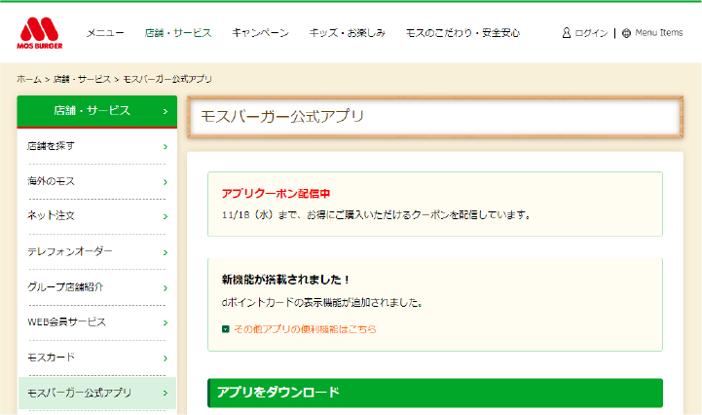This screenshot has width=702, height=415.
Task: Click the chevron on the モスカード row
Action: [x=166, y=358]
